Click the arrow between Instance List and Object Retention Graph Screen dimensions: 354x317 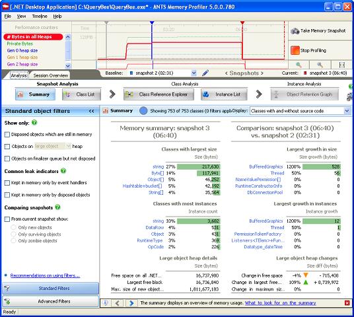pos(259,94)
